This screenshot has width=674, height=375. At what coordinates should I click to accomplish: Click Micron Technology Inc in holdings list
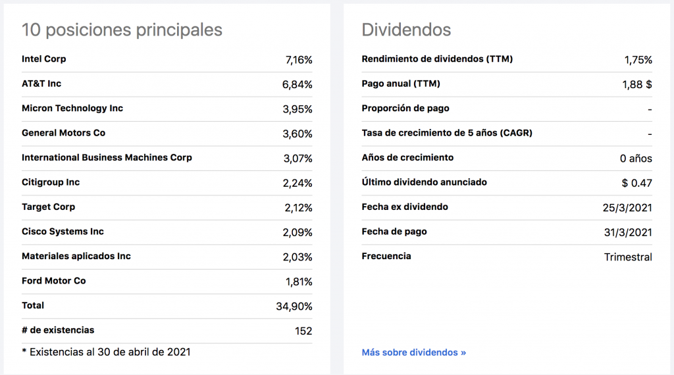coord(72,109)
